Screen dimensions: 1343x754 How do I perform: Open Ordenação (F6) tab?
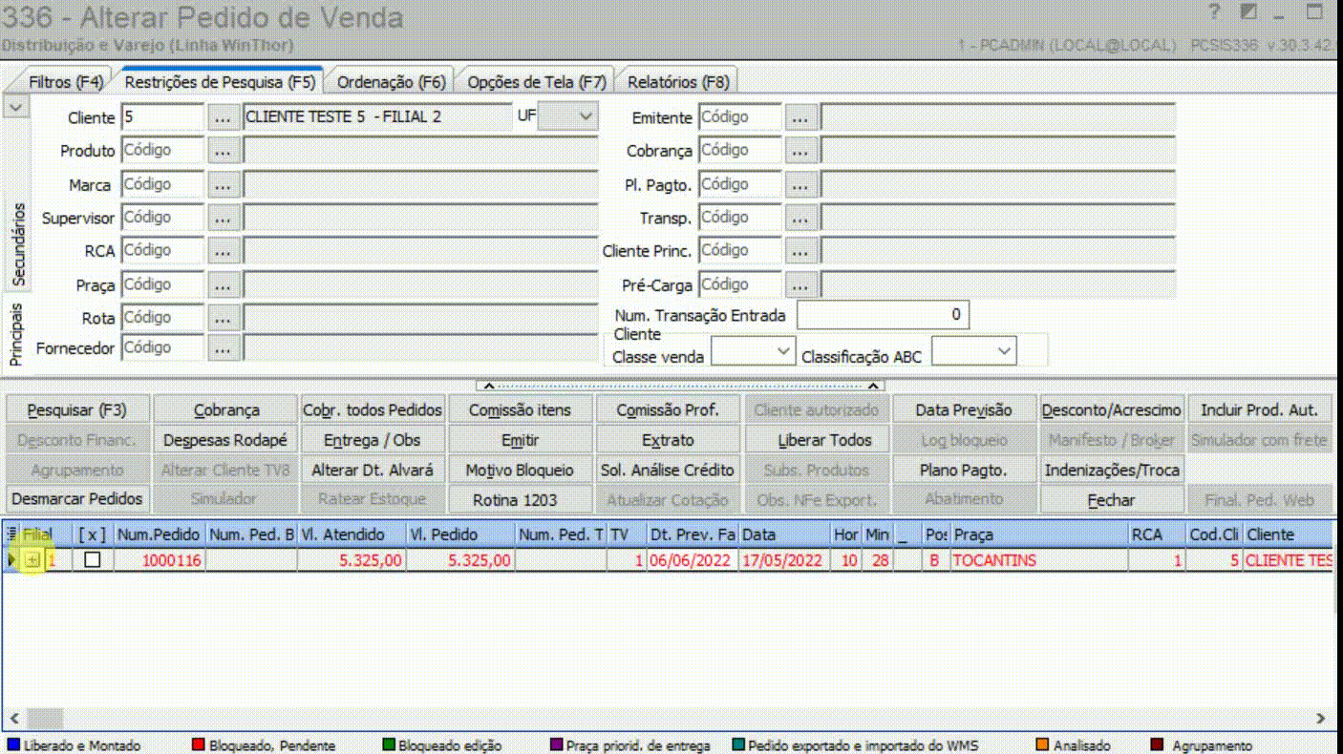(392, 82)
